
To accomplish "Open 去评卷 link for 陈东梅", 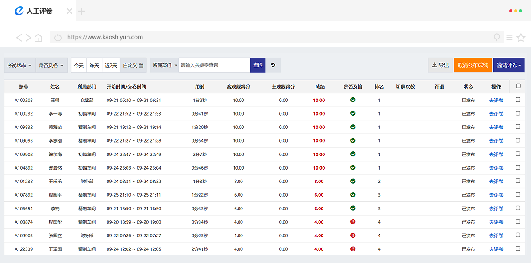I will [496, 155].
